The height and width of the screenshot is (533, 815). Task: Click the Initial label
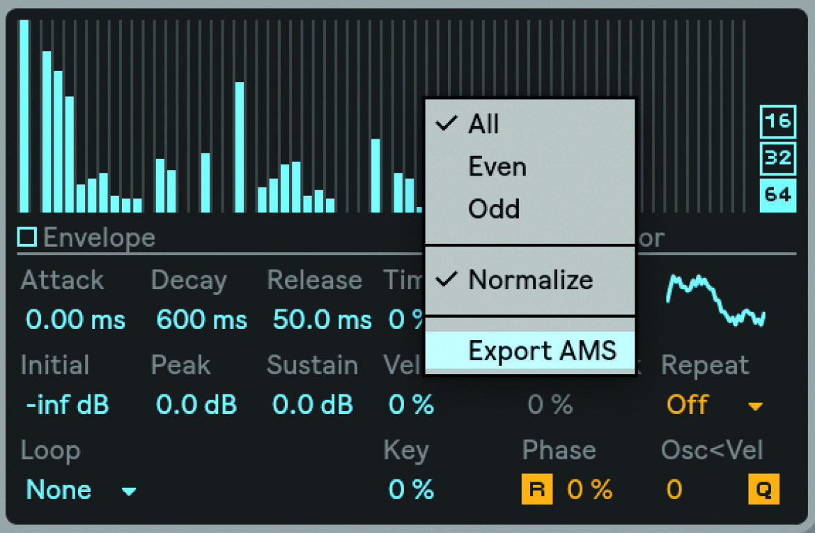point(55,365)
